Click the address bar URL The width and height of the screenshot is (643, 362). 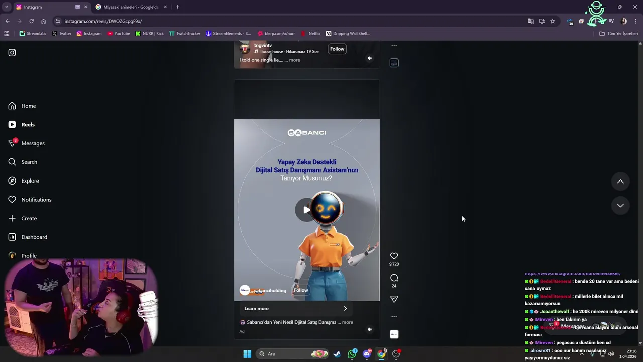point(103,21)
